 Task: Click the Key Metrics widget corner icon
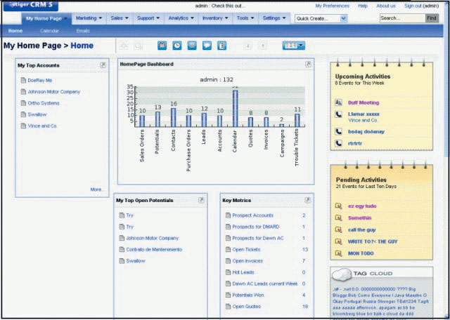click(307, 200)
